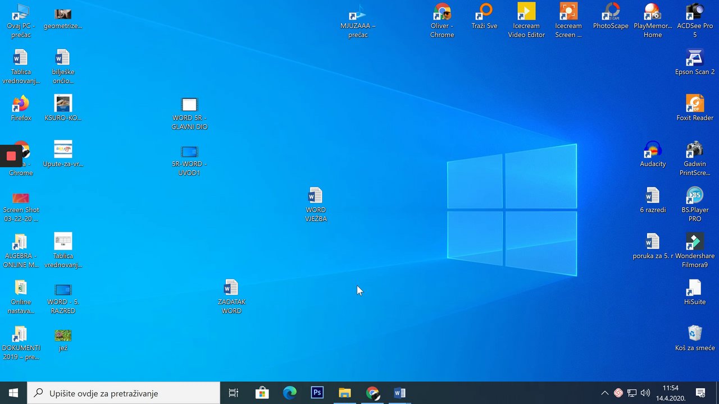Select the KSURO-KO file icon
The height and width of the screenshot is (404, 719).
point(63,104)
